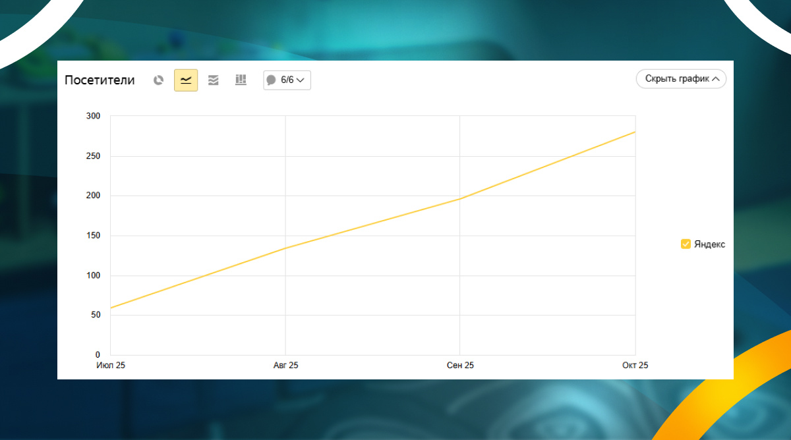The width and height of the screenshot is (791, 440).
Task: Click the Посетители chart title
Action: pos(100,80)
